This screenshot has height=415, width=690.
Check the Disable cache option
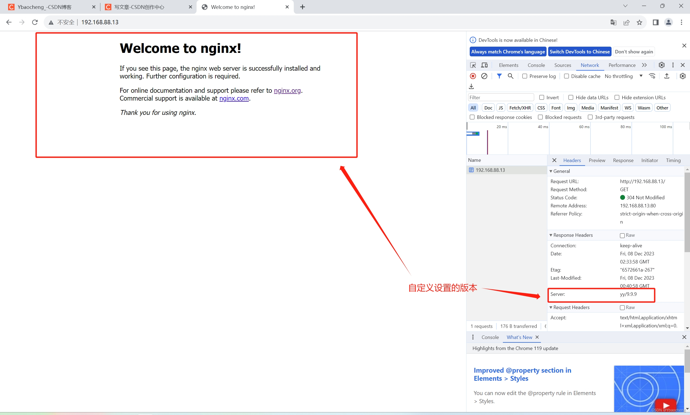pyautogui.click(x=567, y=76)
